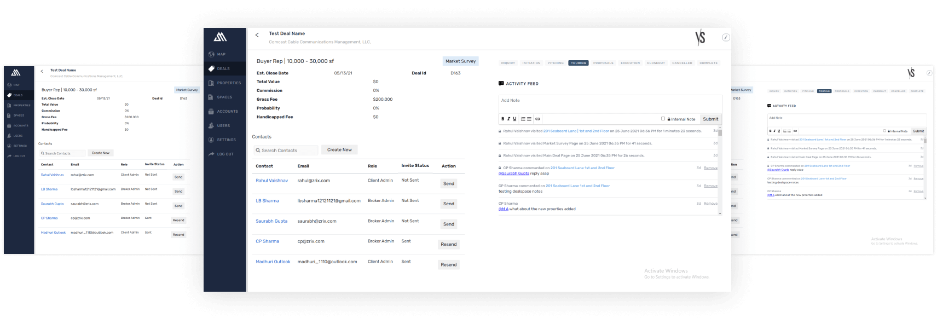Image resolution: width=937 pixels, height=324 pixels.
Task: Click the activity feed scrollbar down arrow in center window
Action: 720,213
